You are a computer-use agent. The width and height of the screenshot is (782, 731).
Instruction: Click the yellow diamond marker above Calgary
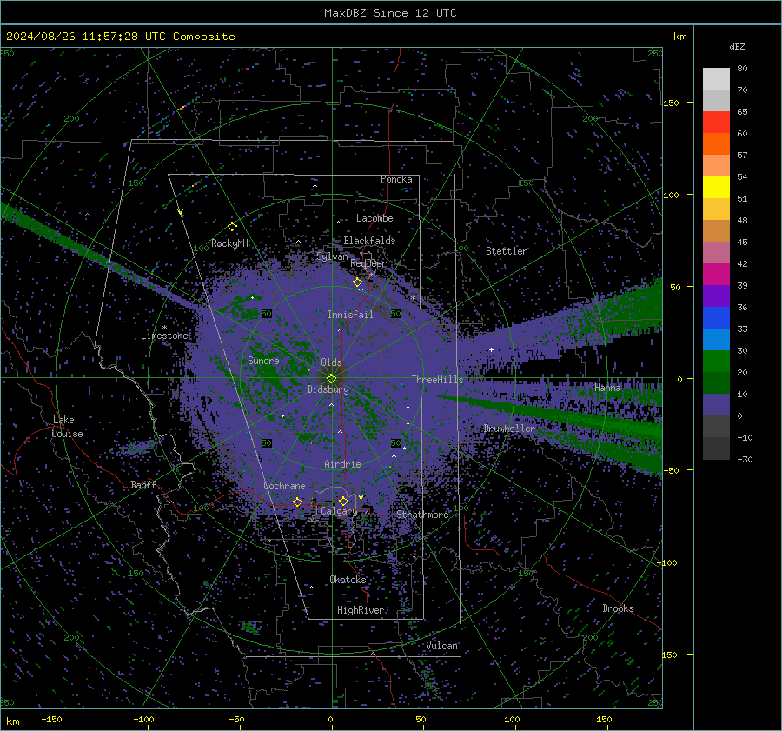coord(343,501)
